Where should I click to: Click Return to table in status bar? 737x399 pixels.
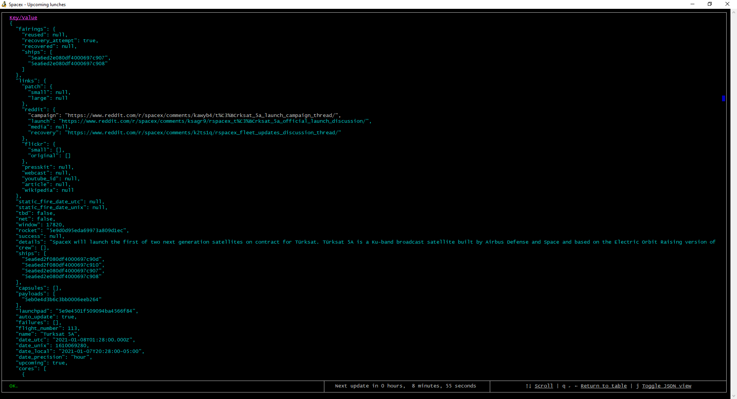pos(603,386)
